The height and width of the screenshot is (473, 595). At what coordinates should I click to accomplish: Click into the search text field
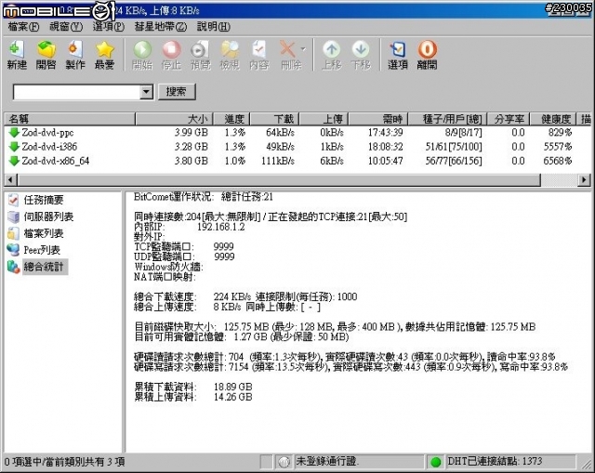tap(76, 92)
